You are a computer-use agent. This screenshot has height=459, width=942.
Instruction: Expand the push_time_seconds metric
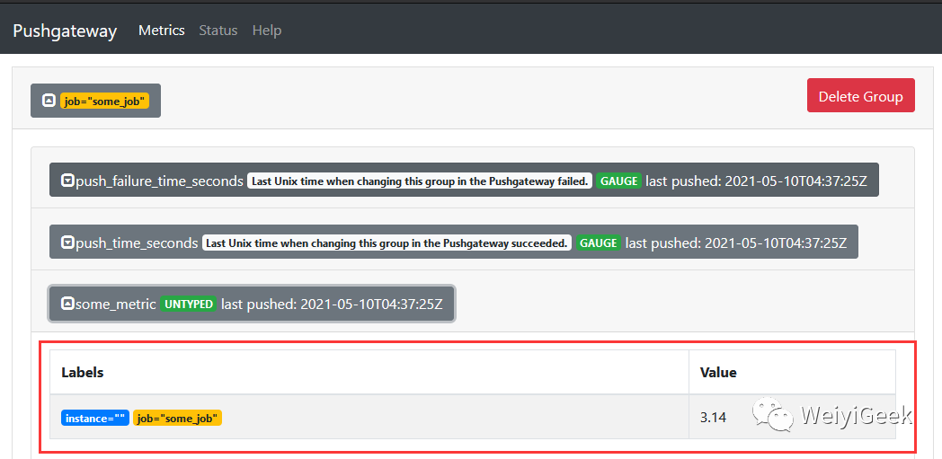(x=454, y=243)
